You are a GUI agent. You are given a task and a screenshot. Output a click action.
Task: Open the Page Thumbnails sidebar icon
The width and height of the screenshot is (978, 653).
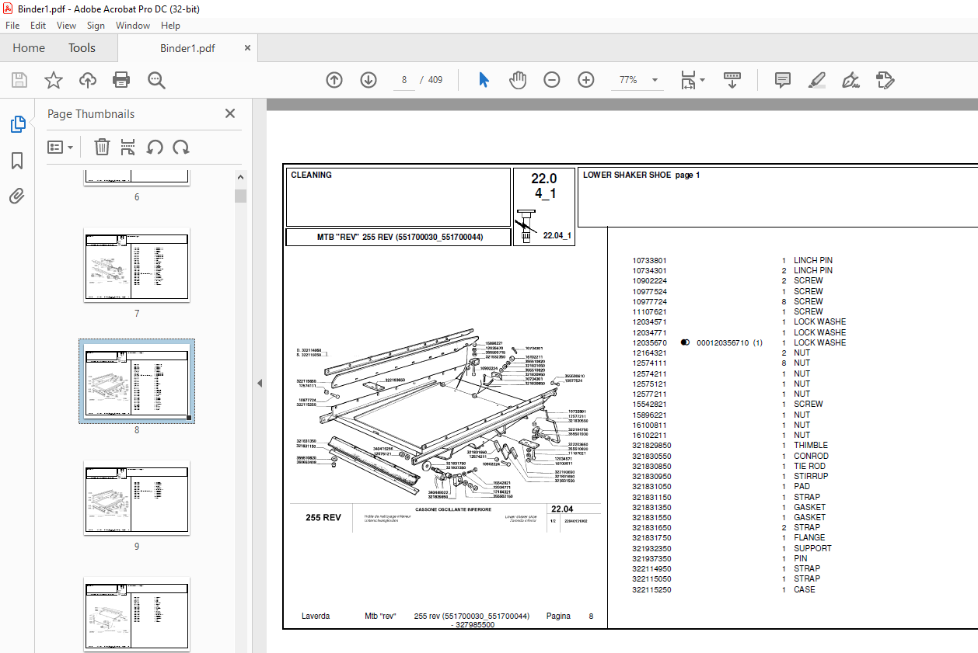pyautogui.click(x=17, y=124)
